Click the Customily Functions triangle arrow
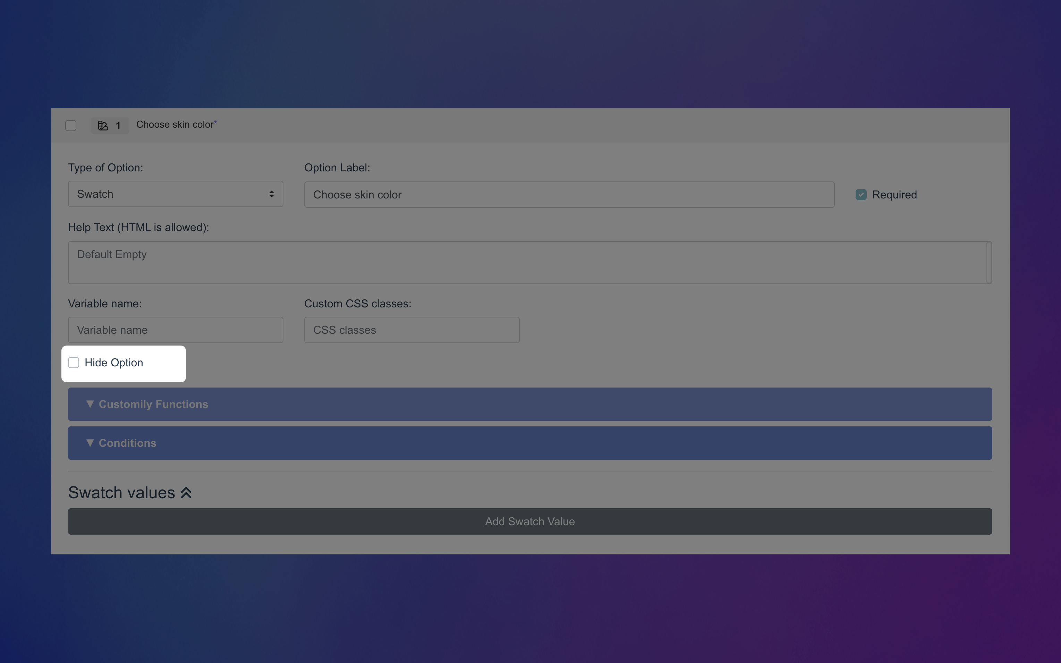This screenshot has height=663, width=1061. pos(90,404)
